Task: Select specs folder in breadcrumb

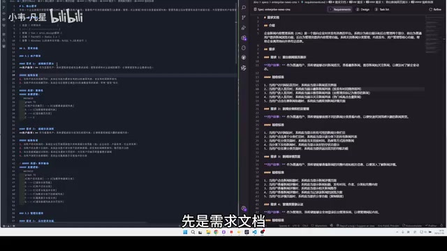Action: (265, 2)
